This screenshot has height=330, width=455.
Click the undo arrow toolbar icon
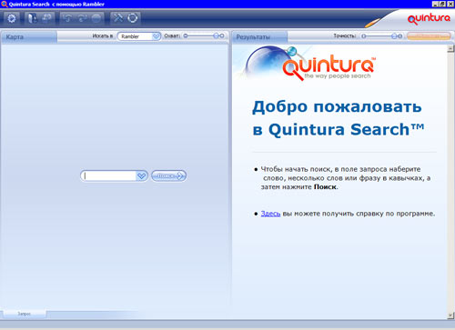point(67,18)
